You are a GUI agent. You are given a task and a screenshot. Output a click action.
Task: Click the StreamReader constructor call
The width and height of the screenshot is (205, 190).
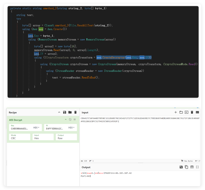[x=121, y=71]
